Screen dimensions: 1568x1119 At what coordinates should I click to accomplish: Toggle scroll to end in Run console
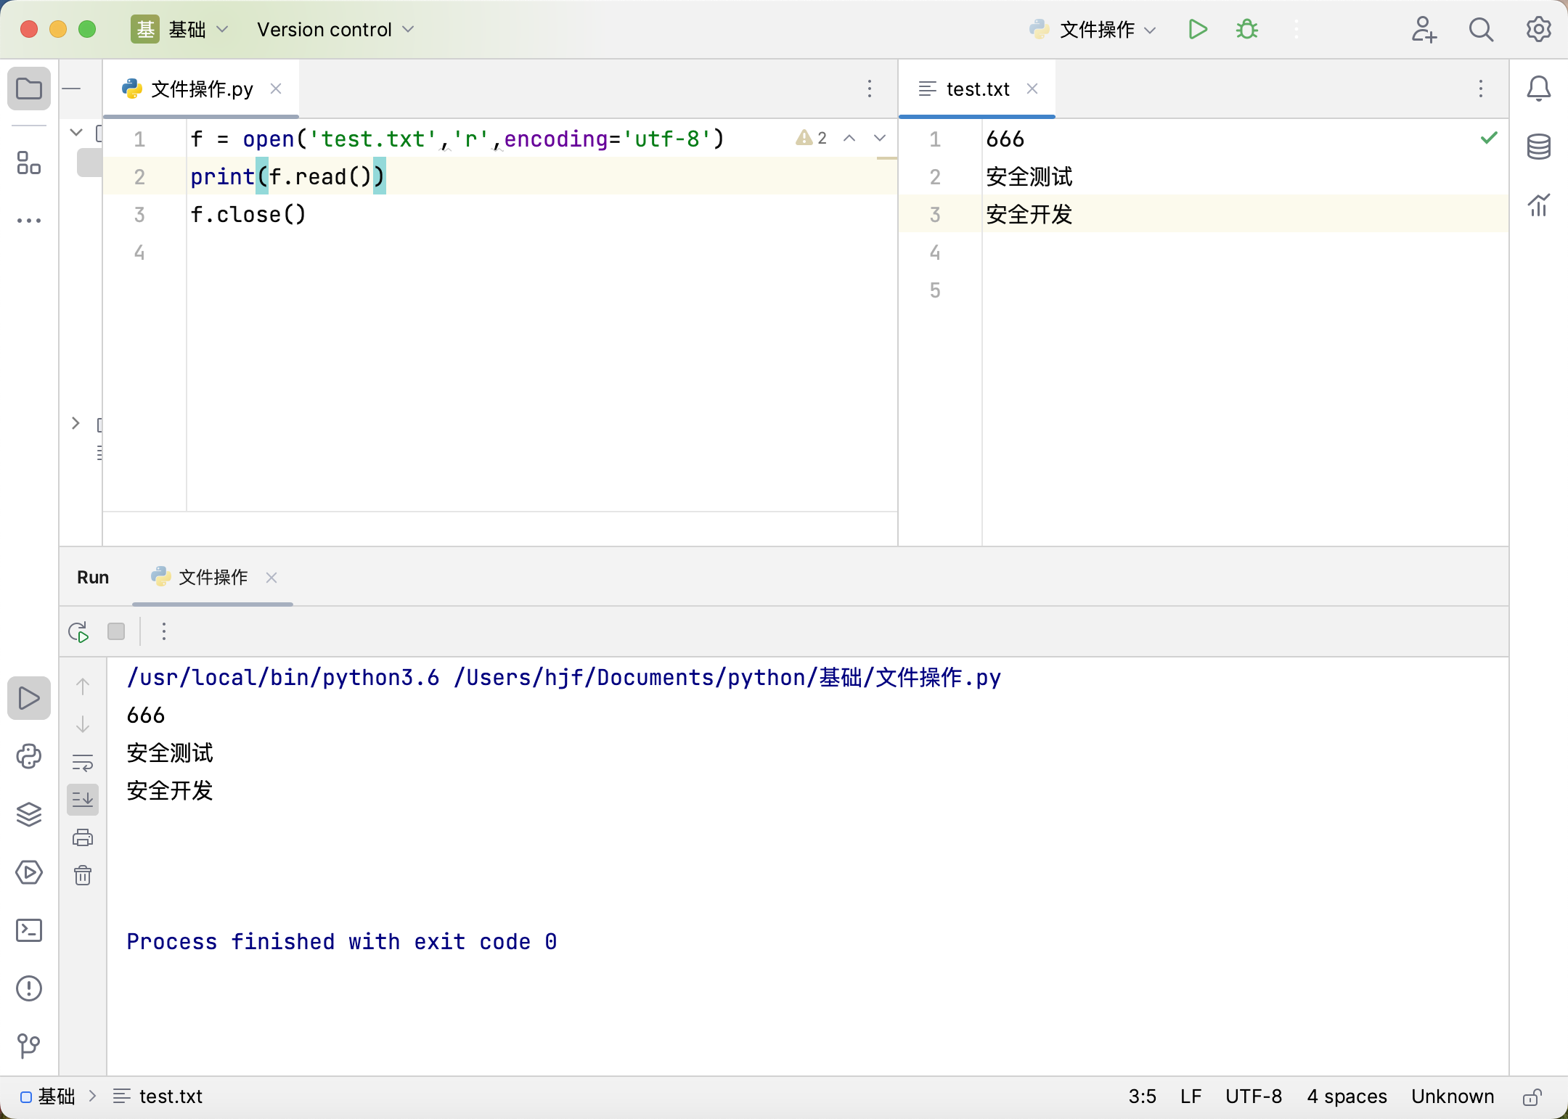[x=83, y=800]
